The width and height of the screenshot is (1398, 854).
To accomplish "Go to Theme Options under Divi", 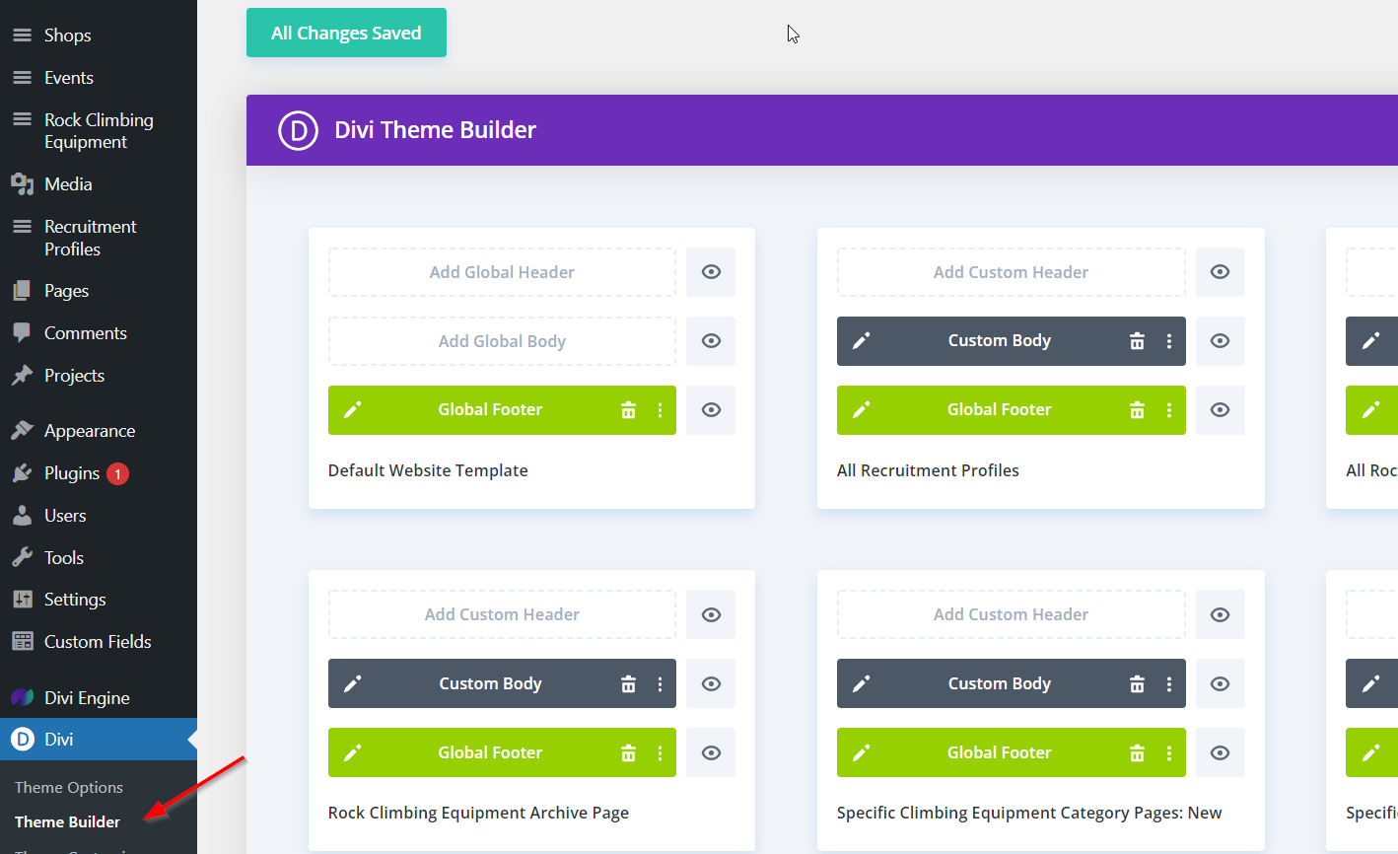I will click(69, 787).
